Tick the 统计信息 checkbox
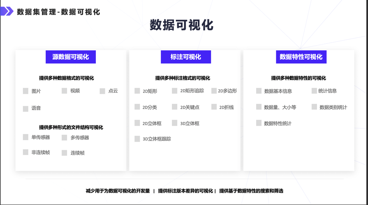The height and width of the screenshot is (205, 368). [314, 91]
